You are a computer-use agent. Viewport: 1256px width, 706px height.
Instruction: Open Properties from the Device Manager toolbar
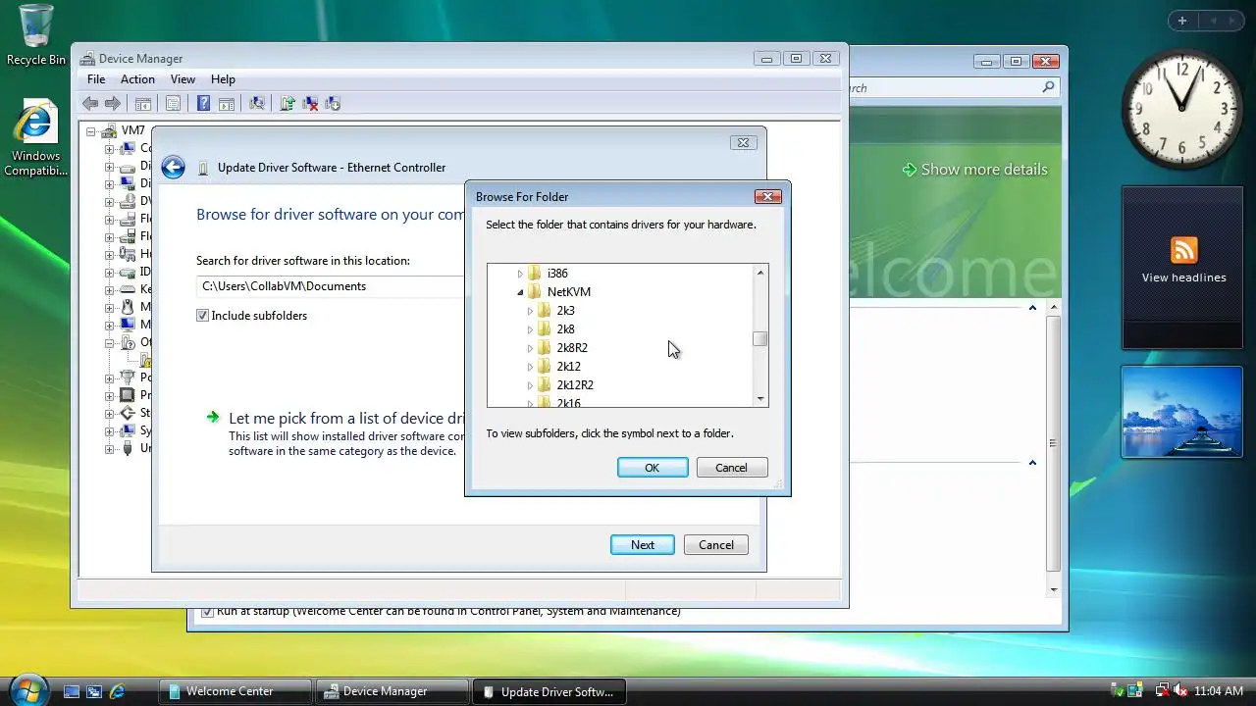click(x=173, y=103)
